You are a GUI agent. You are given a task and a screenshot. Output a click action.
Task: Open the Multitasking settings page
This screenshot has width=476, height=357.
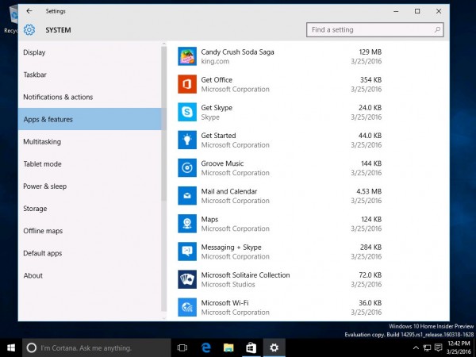coord(90,141)
